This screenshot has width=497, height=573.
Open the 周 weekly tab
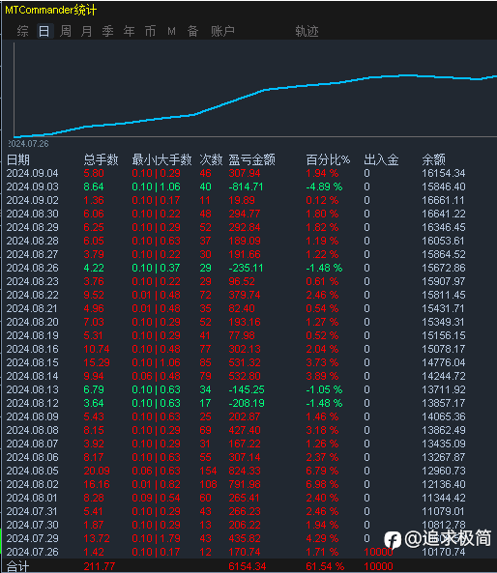point(66,31)
